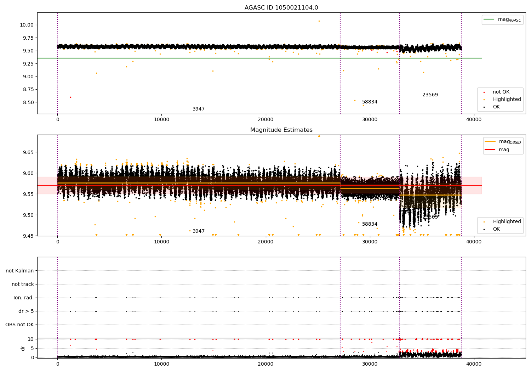
Task: Click the 'Magnitude Estimates' plot title
Action: (281, 130)
